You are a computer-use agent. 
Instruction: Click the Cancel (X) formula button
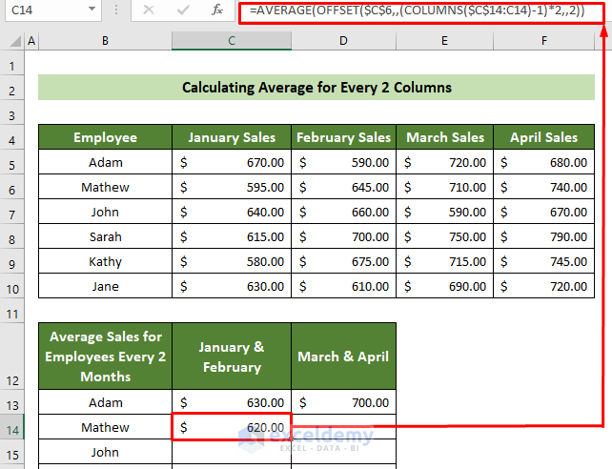coord(149,10)
